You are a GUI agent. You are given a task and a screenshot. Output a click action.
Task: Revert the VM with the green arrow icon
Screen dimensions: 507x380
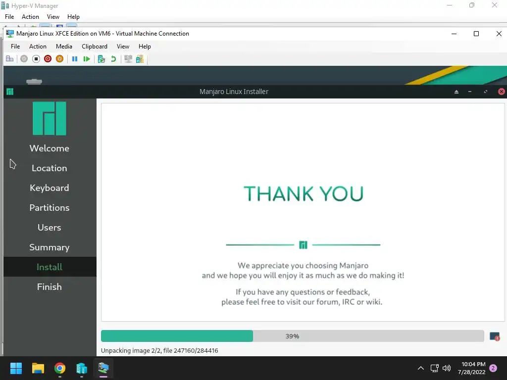pyautogui.click(x=113, y=59)
